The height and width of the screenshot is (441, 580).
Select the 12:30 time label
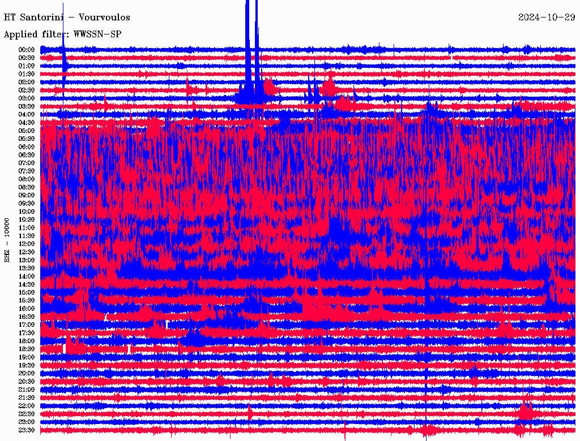26,252
